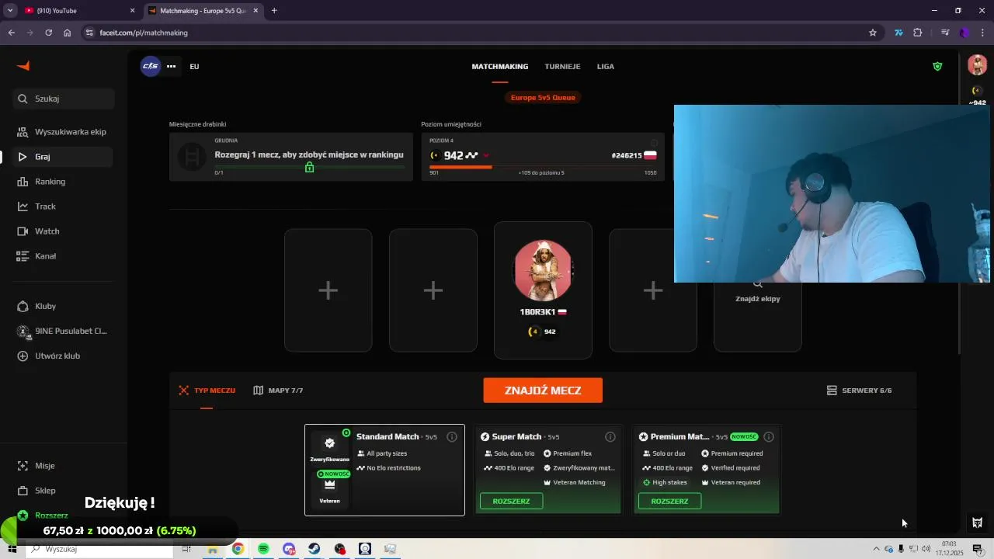Click the CS2 game selector icon
Image resolution: width=994 pixels, height=559 pixels.
point(151,66)
